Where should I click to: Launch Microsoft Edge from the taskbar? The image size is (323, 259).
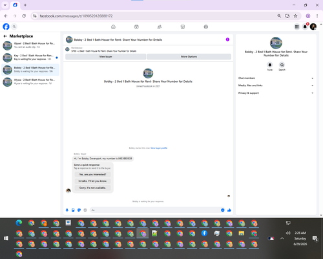pos(19,223)
